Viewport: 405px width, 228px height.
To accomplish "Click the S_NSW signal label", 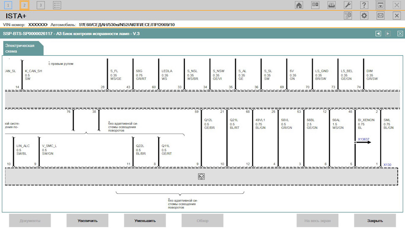I will [x=219, y=71].
